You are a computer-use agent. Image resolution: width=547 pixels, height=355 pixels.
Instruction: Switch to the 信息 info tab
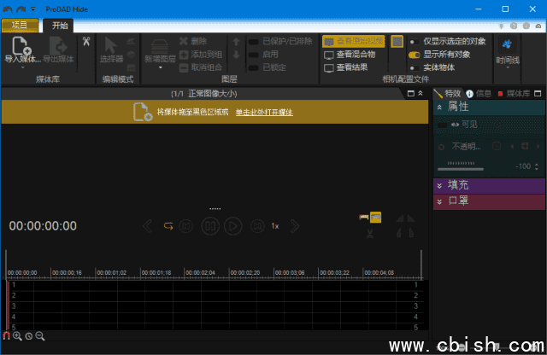tap(478, 93)
